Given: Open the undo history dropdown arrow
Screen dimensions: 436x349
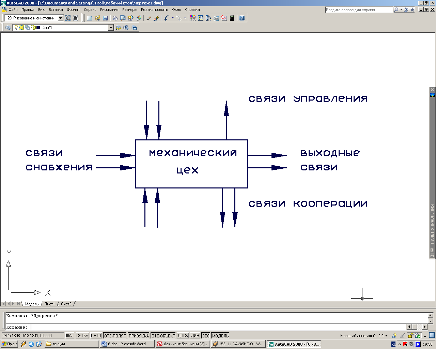Looking at the screenshot, I should (x=172, y=18).
